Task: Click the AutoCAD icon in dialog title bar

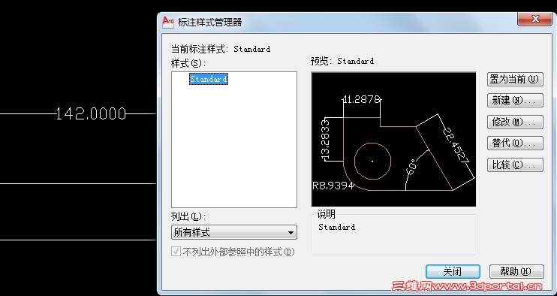Action: [x=168, y=22]
